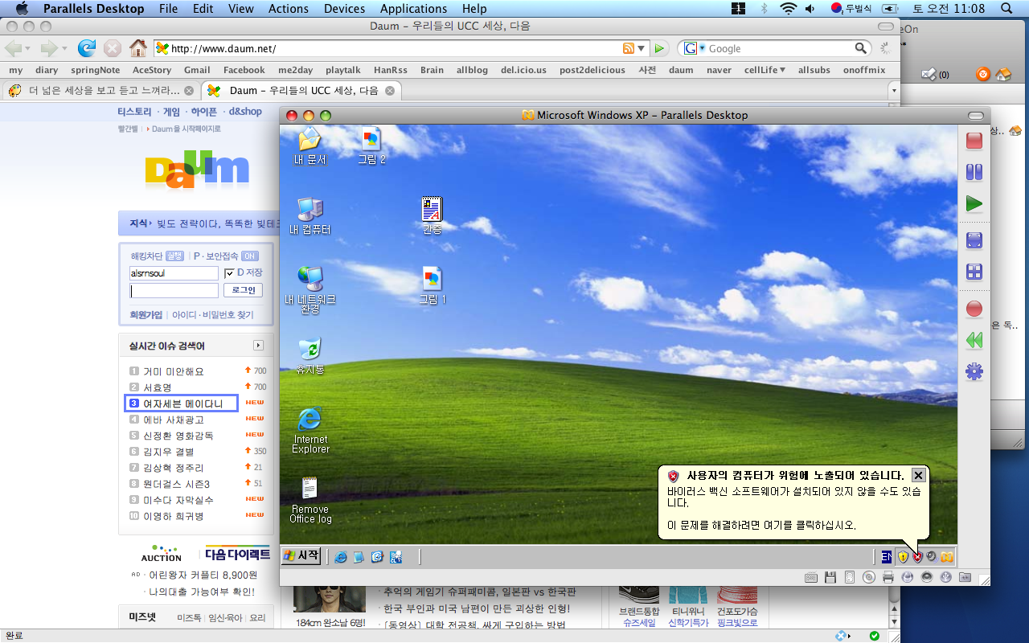
Task: Click the green Go arrow next to address bar
Action: (659, 48)
